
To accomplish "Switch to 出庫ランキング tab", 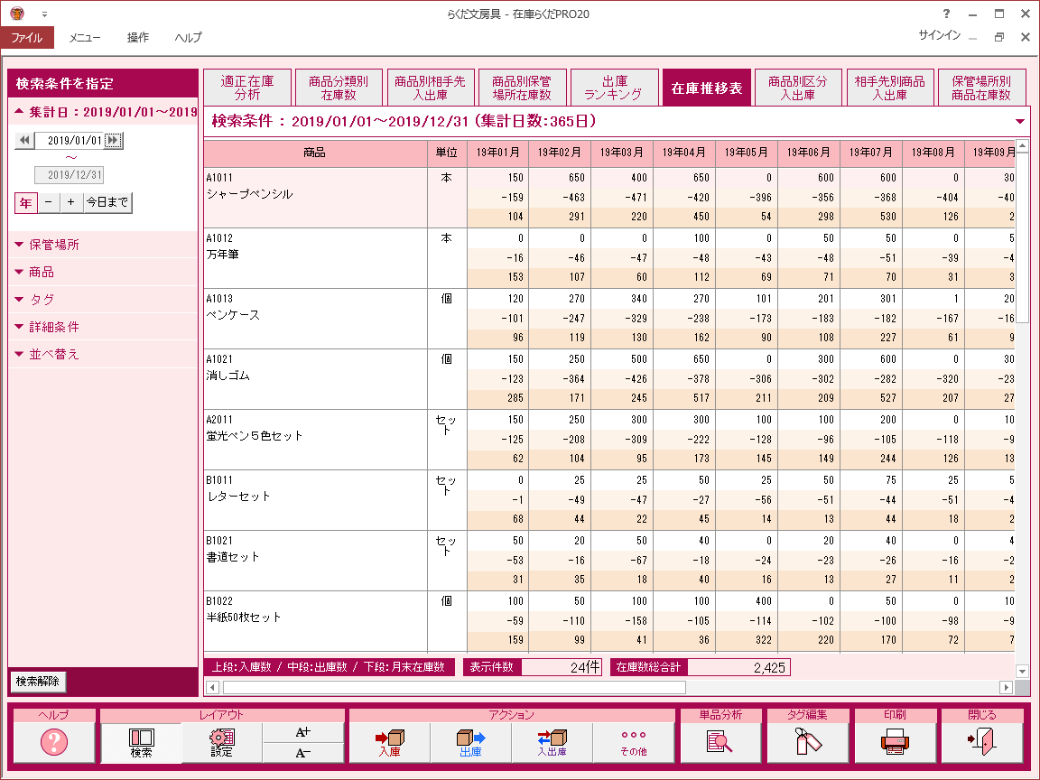I will (x=614, y=88).
